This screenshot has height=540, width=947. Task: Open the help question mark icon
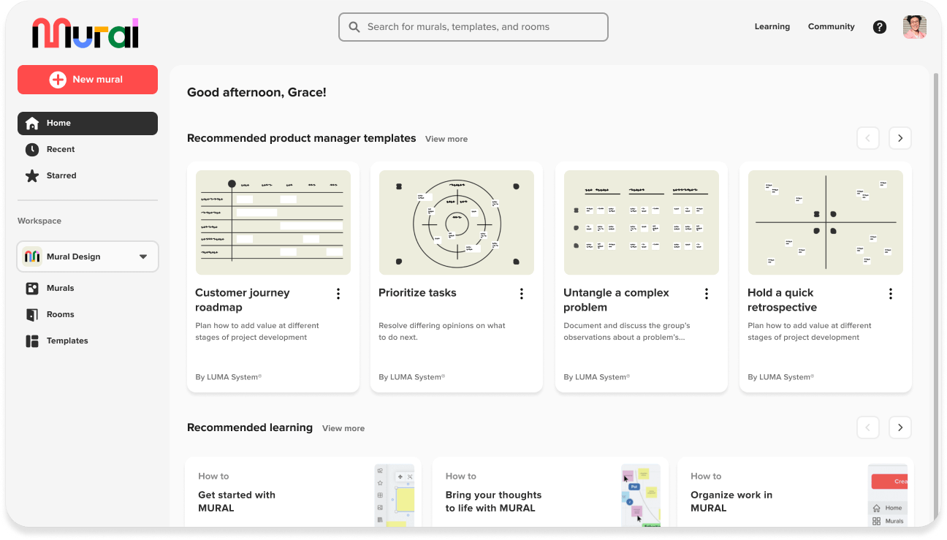pos(880,27)
